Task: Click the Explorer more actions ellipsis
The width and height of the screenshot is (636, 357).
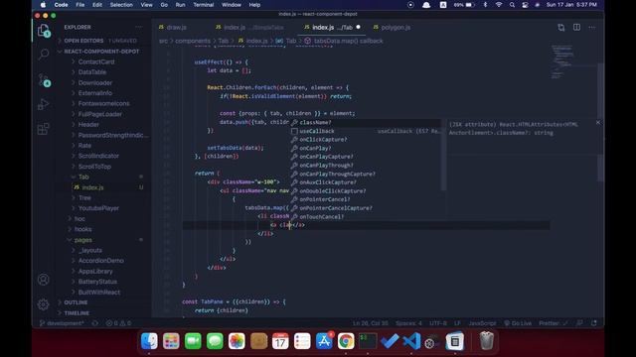Action: coord(139,27)
